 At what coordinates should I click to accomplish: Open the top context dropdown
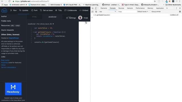tap(107, 12)
